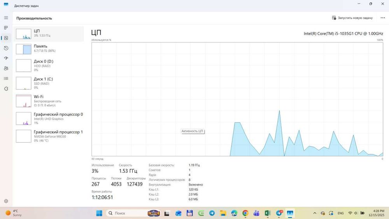Select Диск 1 (C:) SSD item

pos(49,83)
